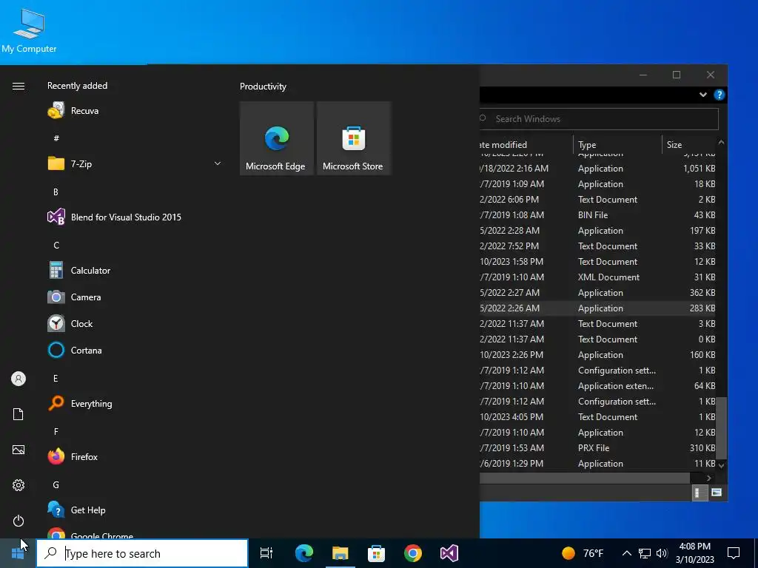
Task: Open Recuva from Recently added
Action: [x=135, y=111]
